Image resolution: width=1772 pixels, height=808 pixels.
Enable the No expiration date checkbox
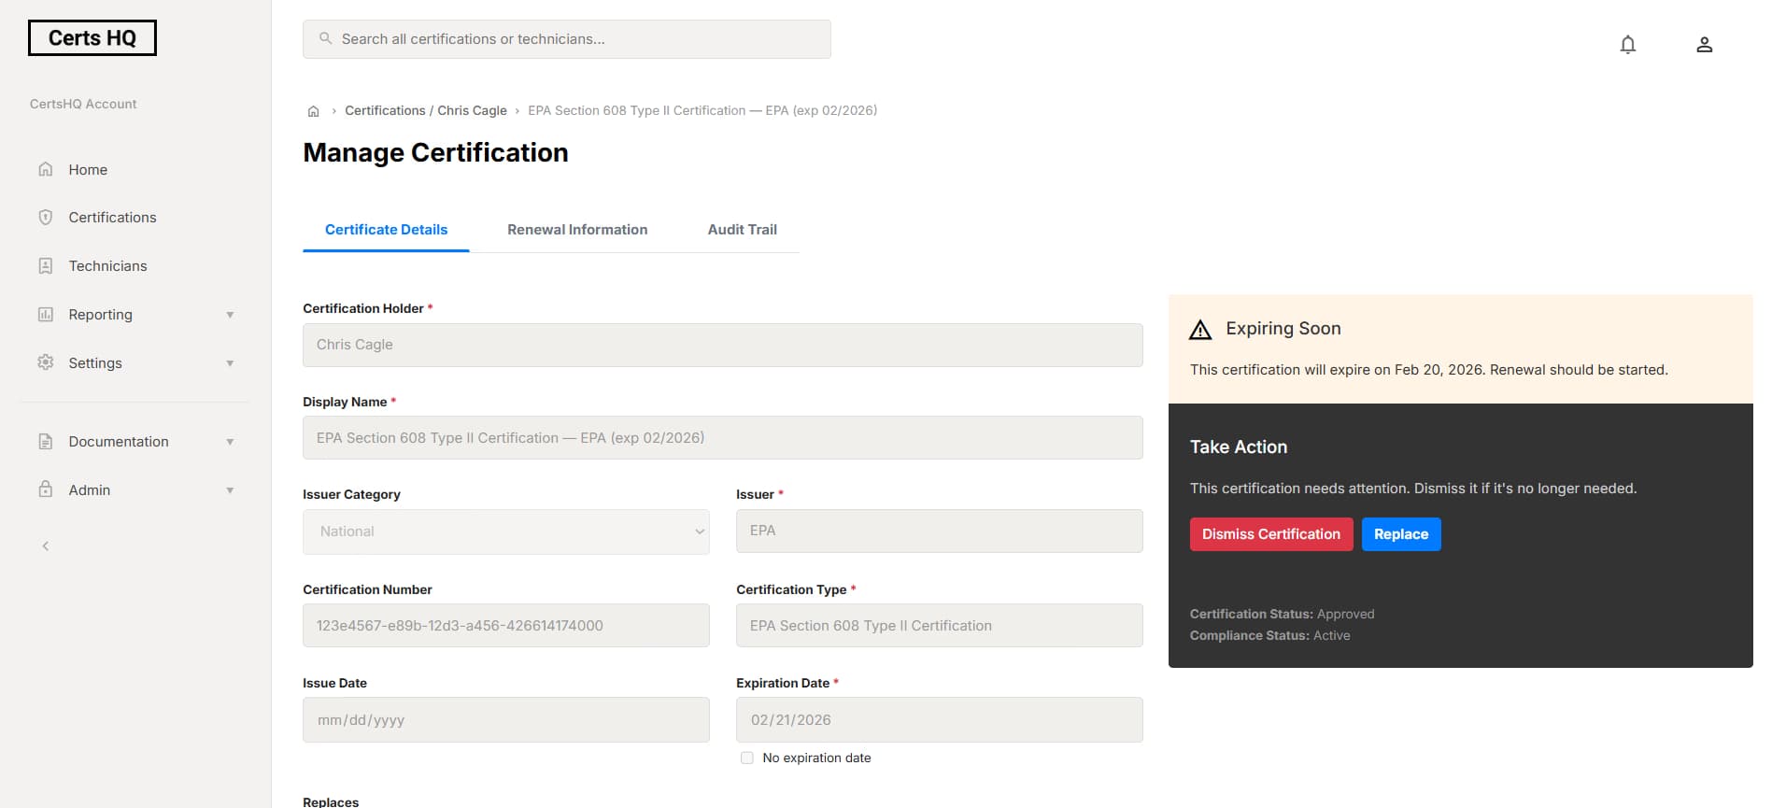(746, 758)
